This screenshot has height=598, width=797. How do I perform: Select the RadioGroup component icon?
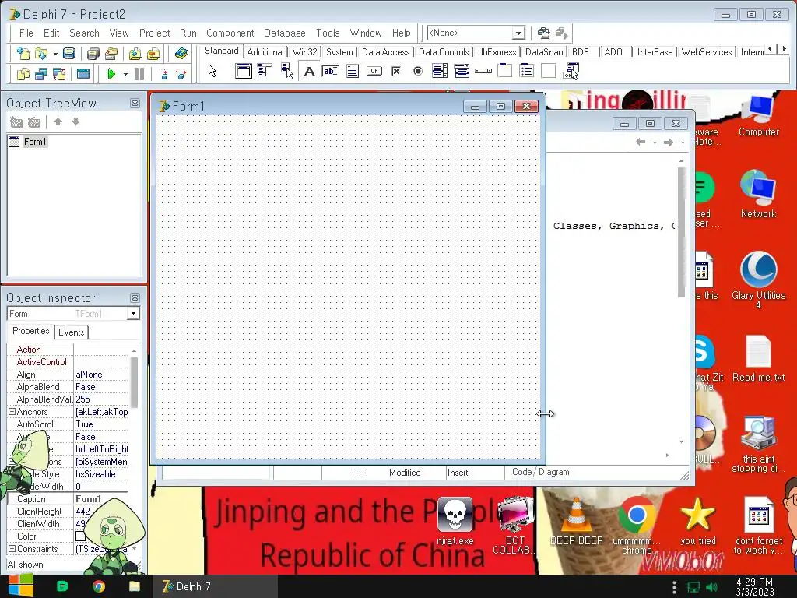527,71
